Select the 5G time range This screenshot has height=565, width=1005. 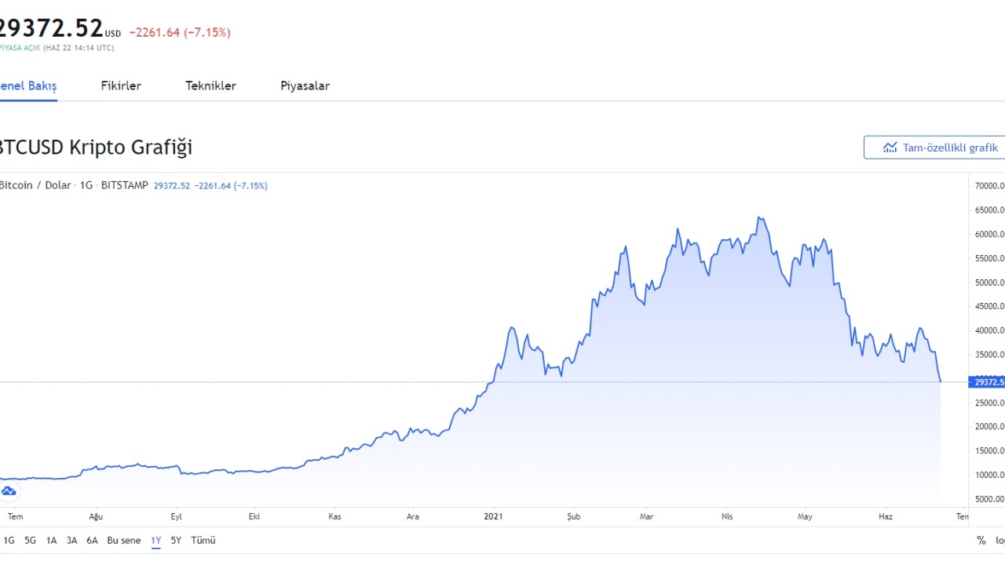pyautogui.click(x=30, y=541)
